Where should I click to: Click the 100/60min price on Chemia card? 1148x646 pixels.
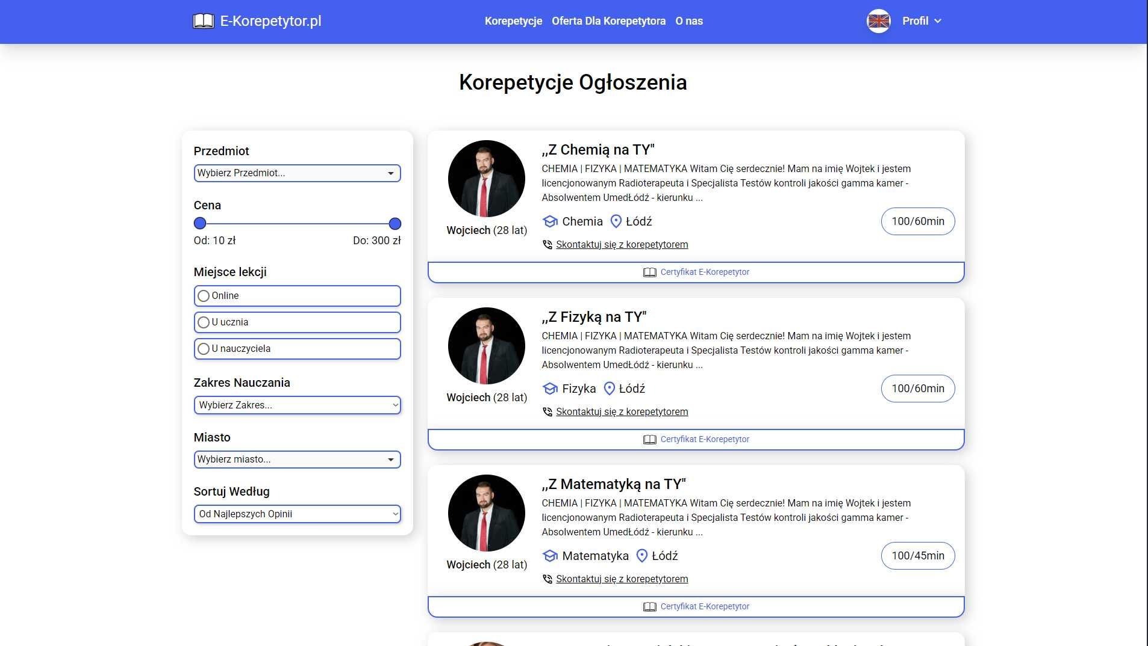tap(917, 221)
